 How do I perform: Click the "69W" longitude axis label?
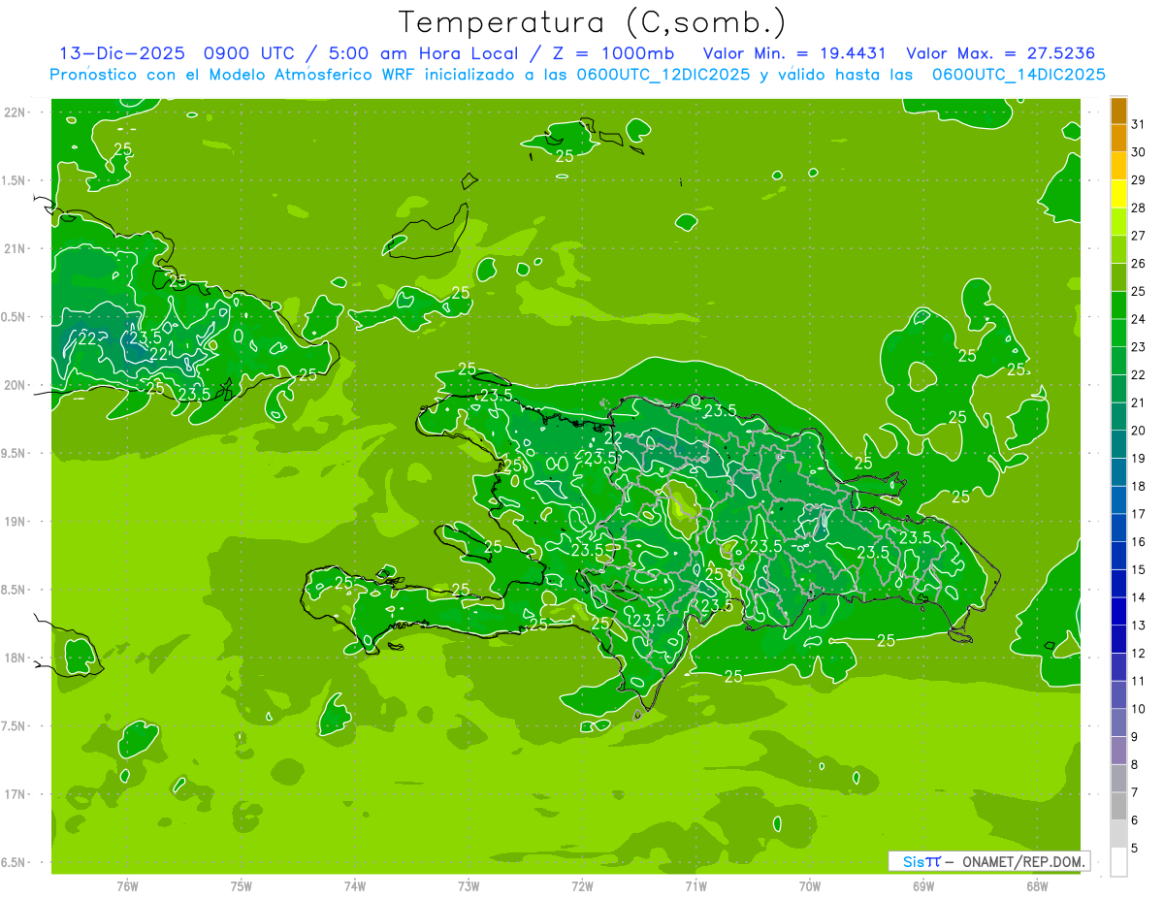923,885
